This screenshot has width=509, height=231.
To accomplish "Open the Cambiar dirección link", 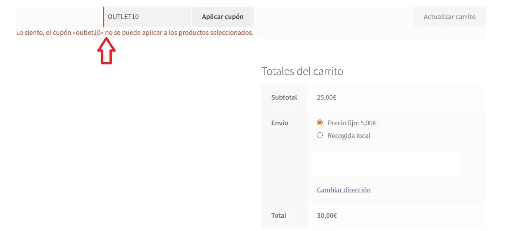I will click(x=343, y=190).
